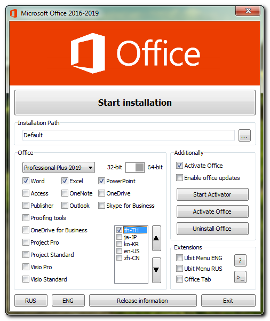Enable the Outlook checkbox
This screenshot has height=321, width=270.
65,205
